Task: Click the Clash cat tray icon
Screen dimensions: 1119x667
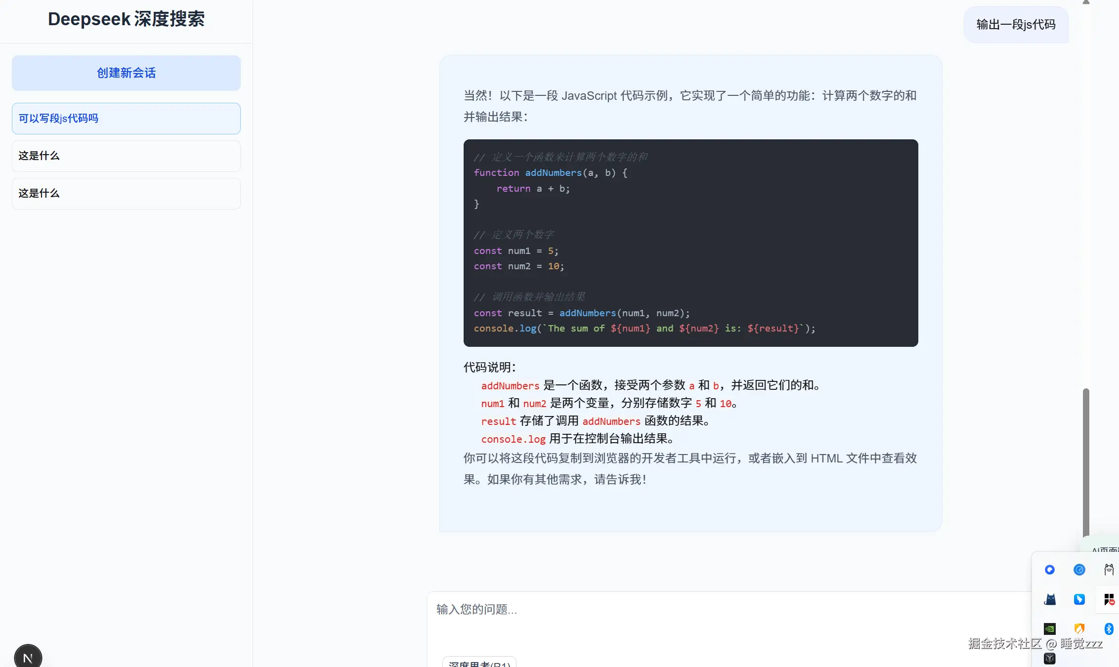Action: coord(1050,599)
